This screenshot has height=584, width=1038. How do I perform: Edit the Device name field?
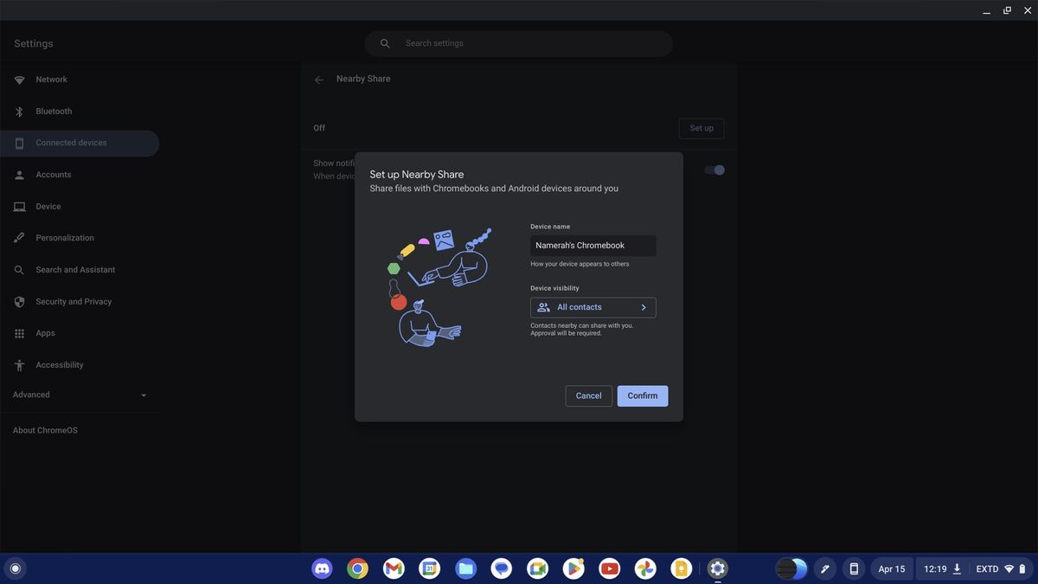(593, 244)
